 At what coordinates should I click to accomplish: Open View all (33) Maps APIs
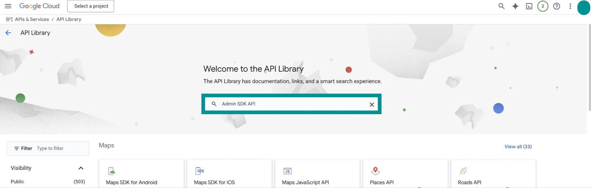[x=518, y=147]
